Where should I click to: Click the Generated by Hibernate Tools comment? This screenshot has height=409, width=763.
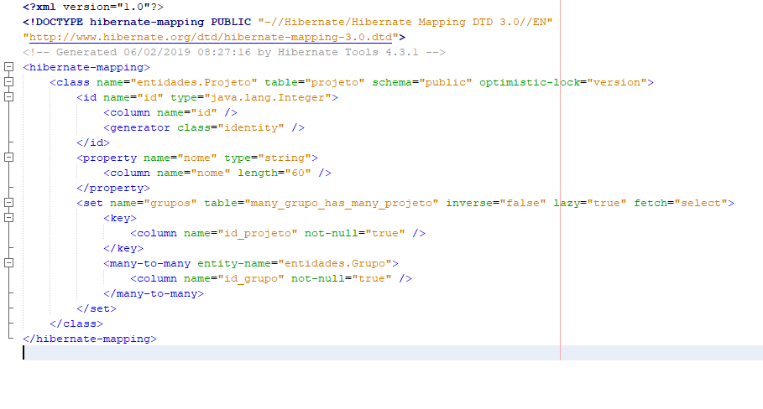coord(234,52)
